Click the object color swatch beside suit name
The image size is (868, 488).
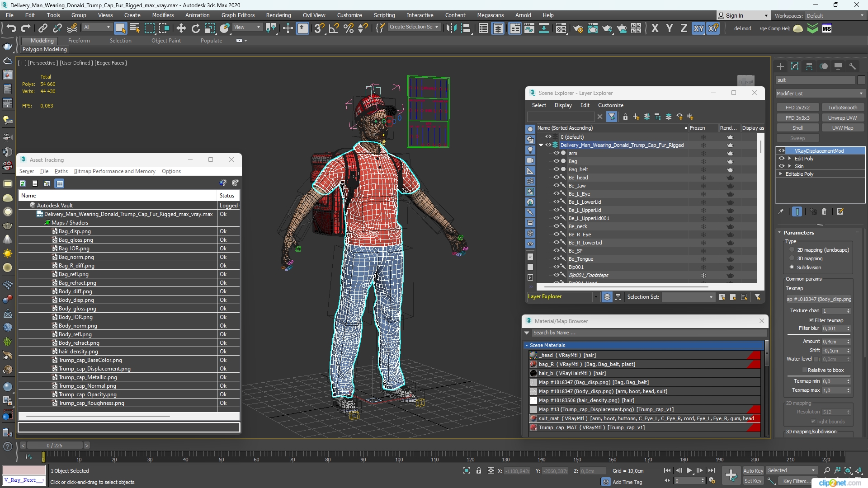pyautogui.click(x=861, y=80)
